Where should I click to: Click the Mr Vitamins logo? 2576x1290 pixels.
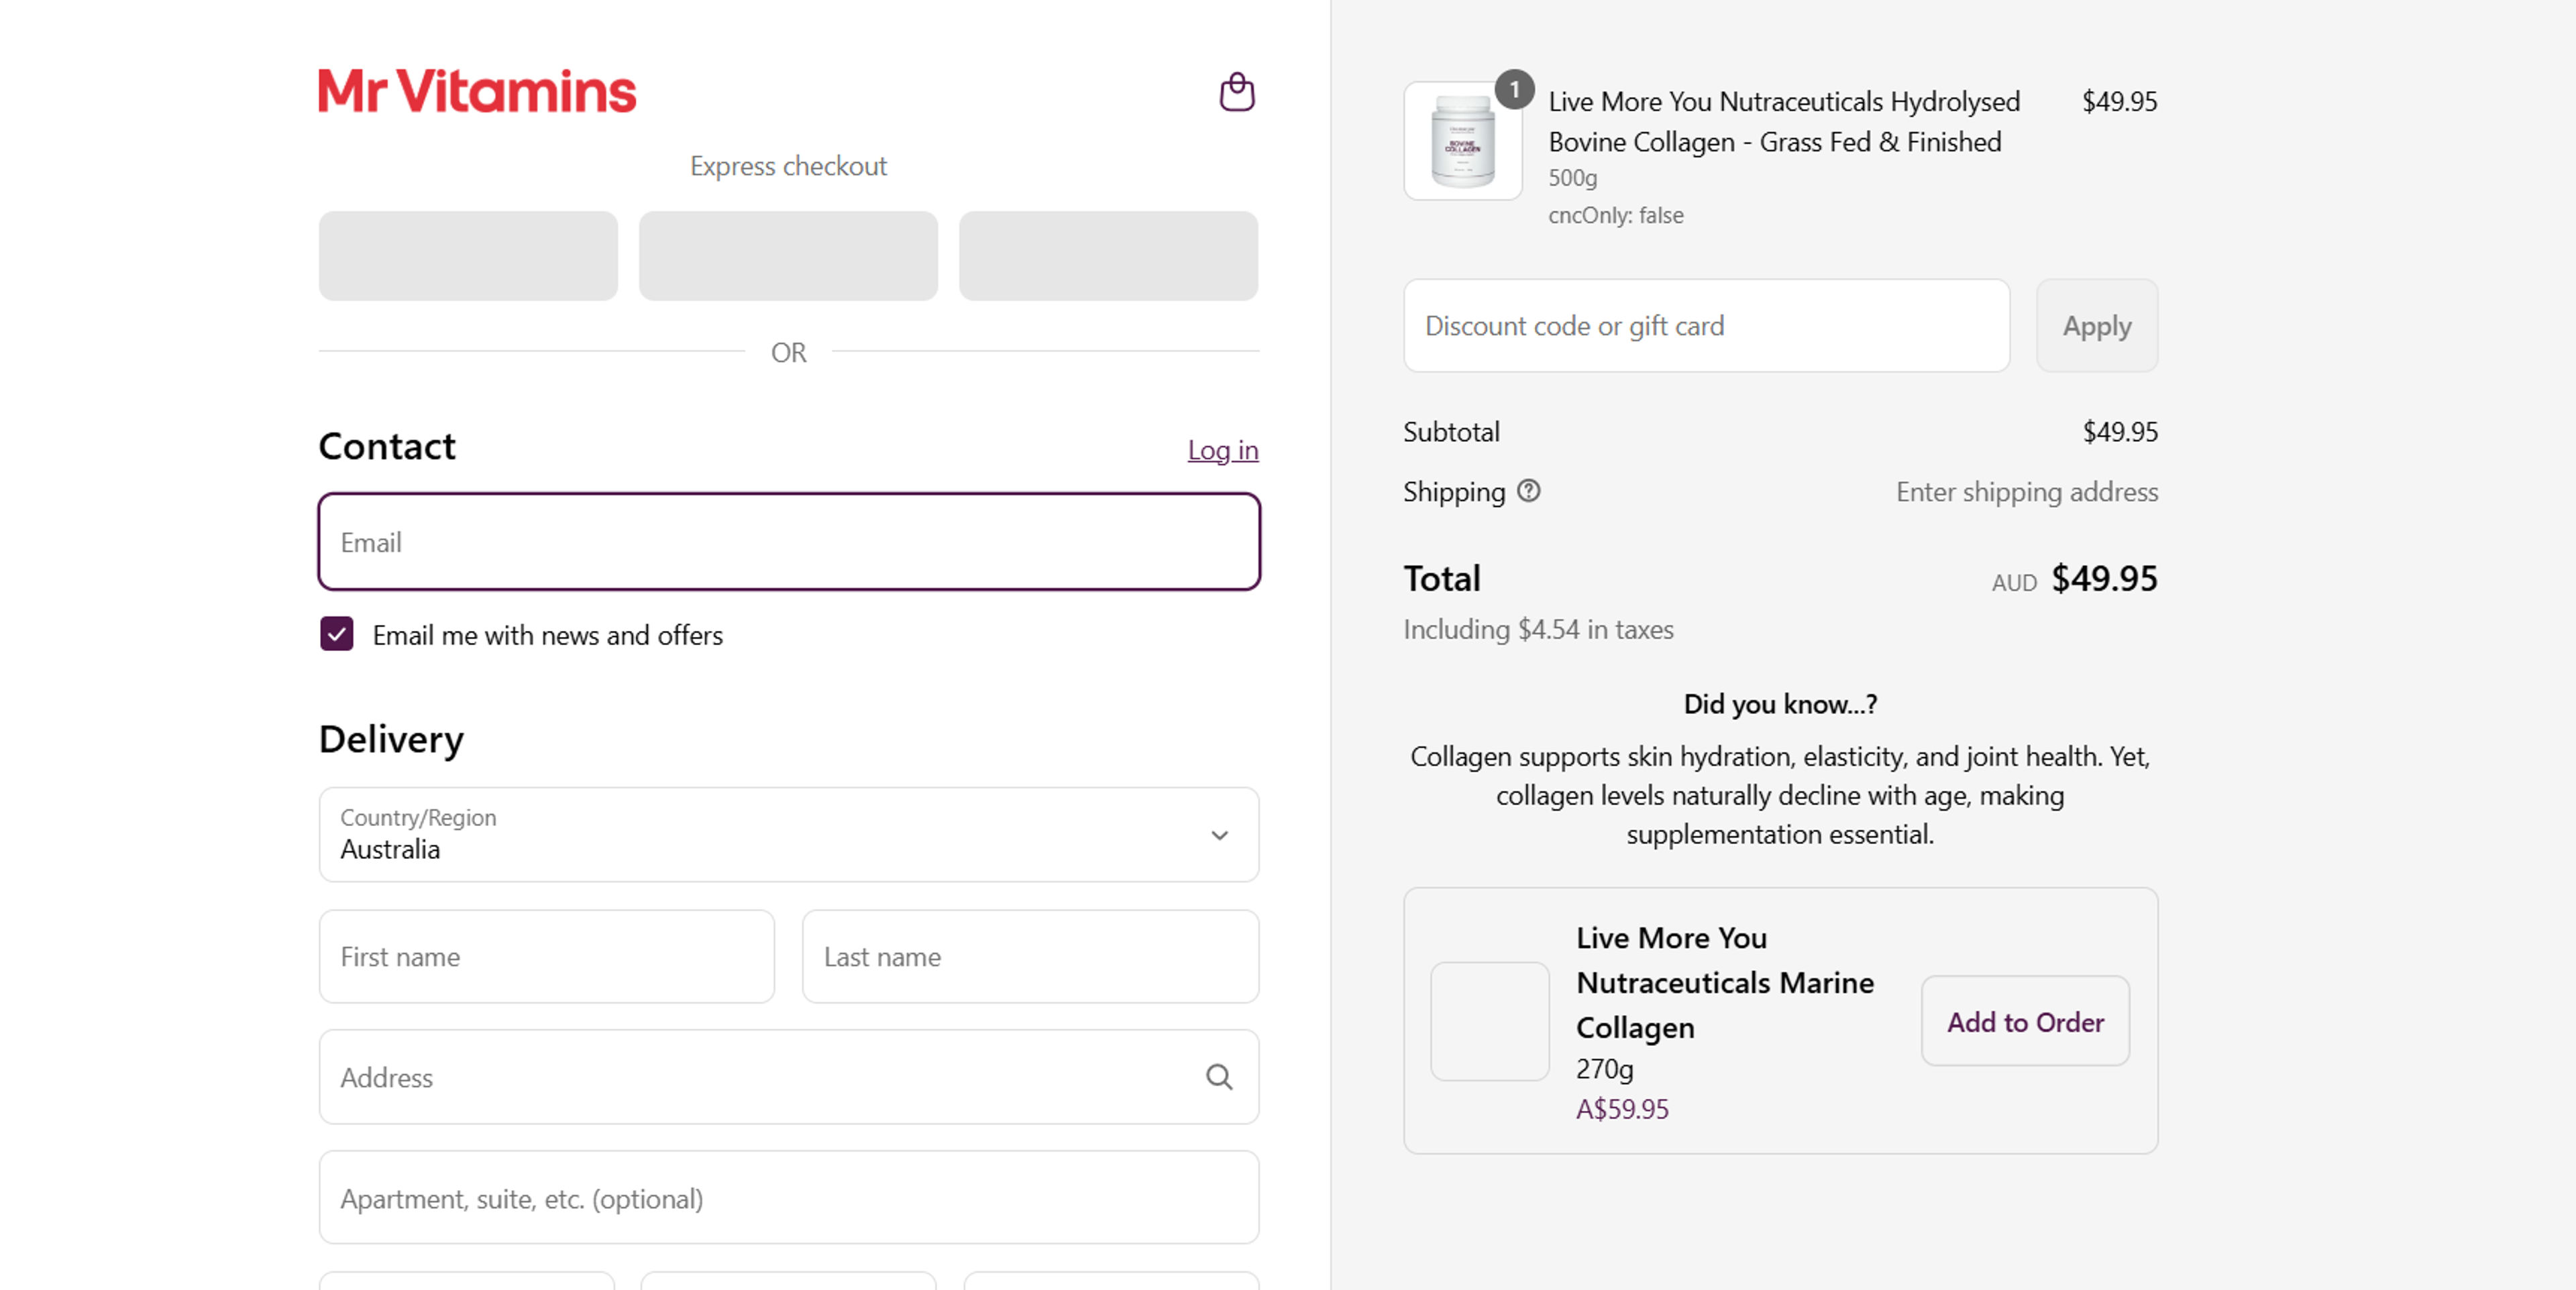click(x=477, y=91)
